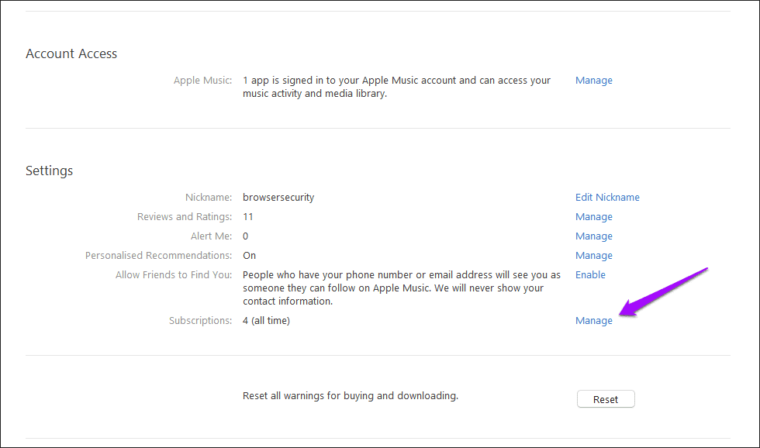Open Manage link for Apple Music access
The height and width of the screenshot is (448, 760).
(x=594, y=81)
